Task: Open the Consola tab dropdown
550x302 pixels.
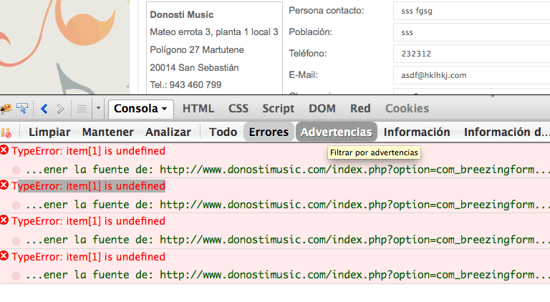Action: point(140,109)
